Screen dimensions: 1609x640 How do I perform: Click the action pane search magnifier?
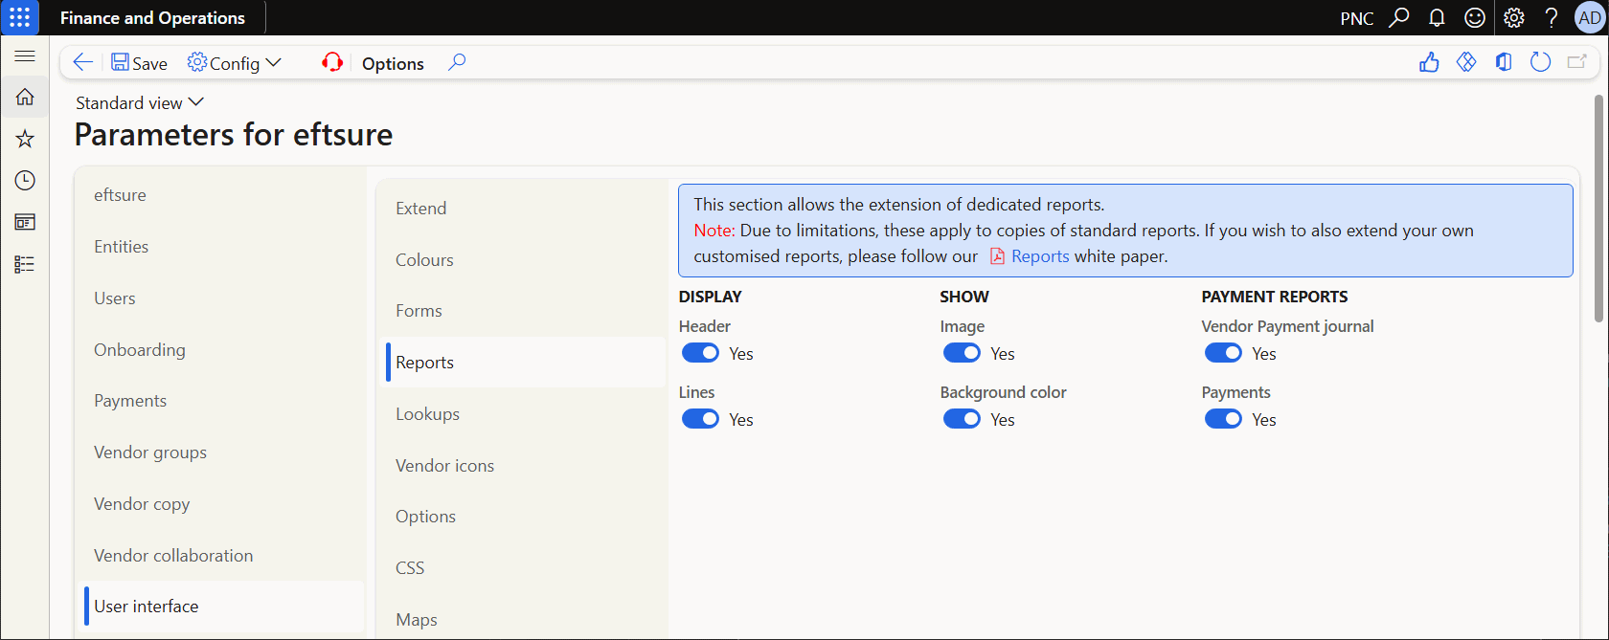point(457,62)
